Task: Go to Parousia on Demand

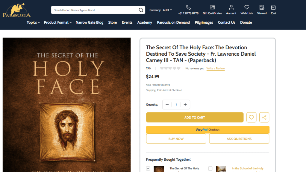Action: 173,22
